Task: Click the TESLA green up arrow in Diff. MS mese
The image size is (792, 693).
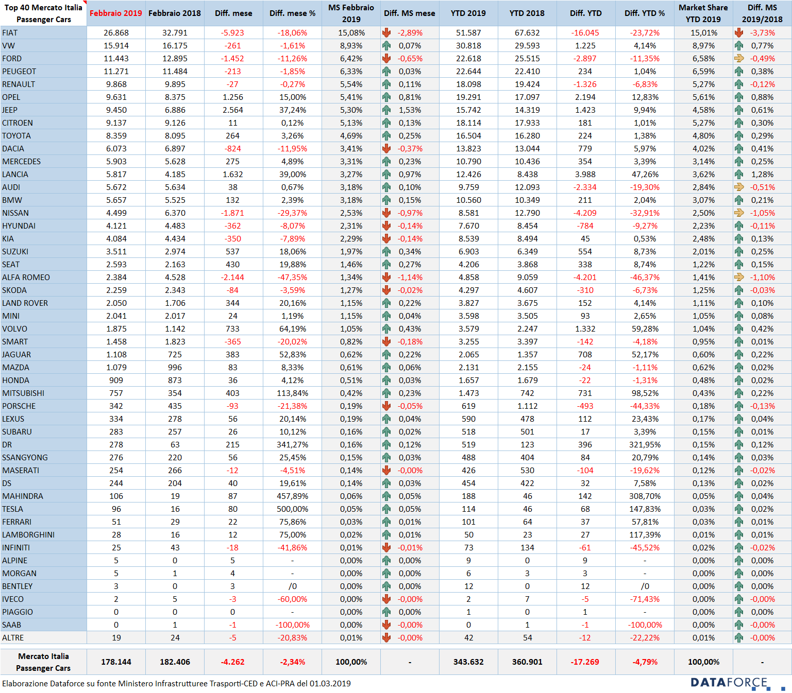Action: coord(386,509)
